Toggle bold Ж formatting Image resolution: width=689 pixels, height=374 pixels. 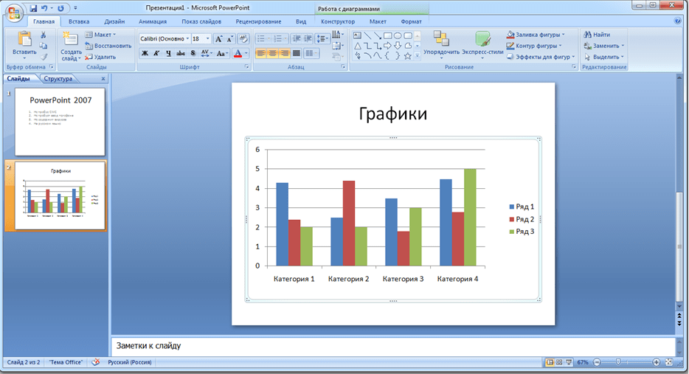coord(145,53)
